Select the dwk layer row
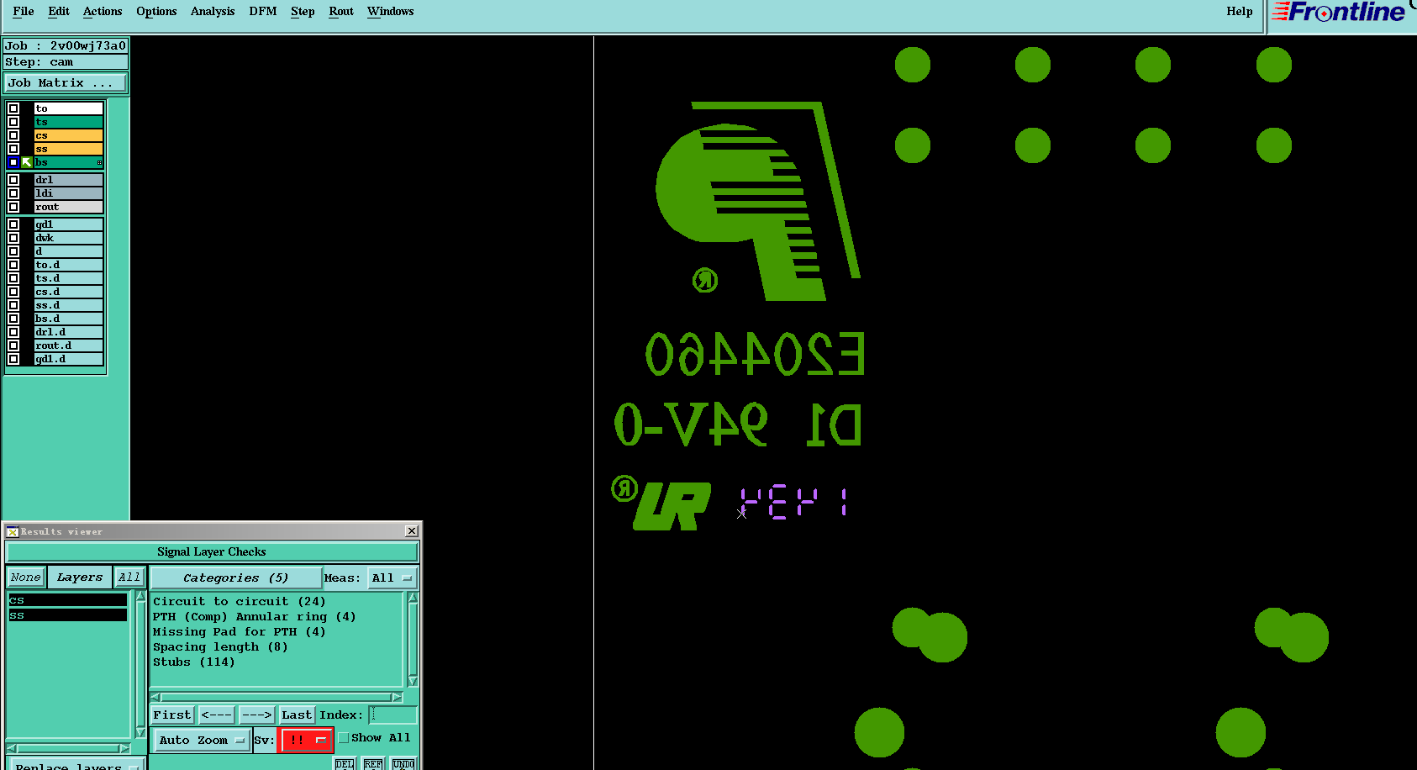1417x770 pixels. (68, 238)
